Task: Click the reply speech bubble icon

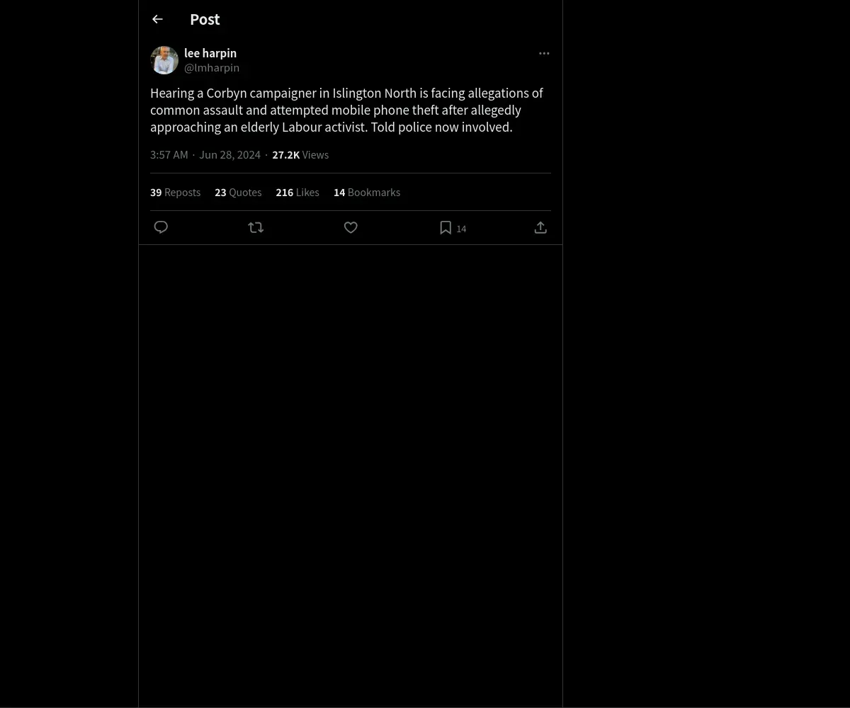Action: click(x=161, y=227)
